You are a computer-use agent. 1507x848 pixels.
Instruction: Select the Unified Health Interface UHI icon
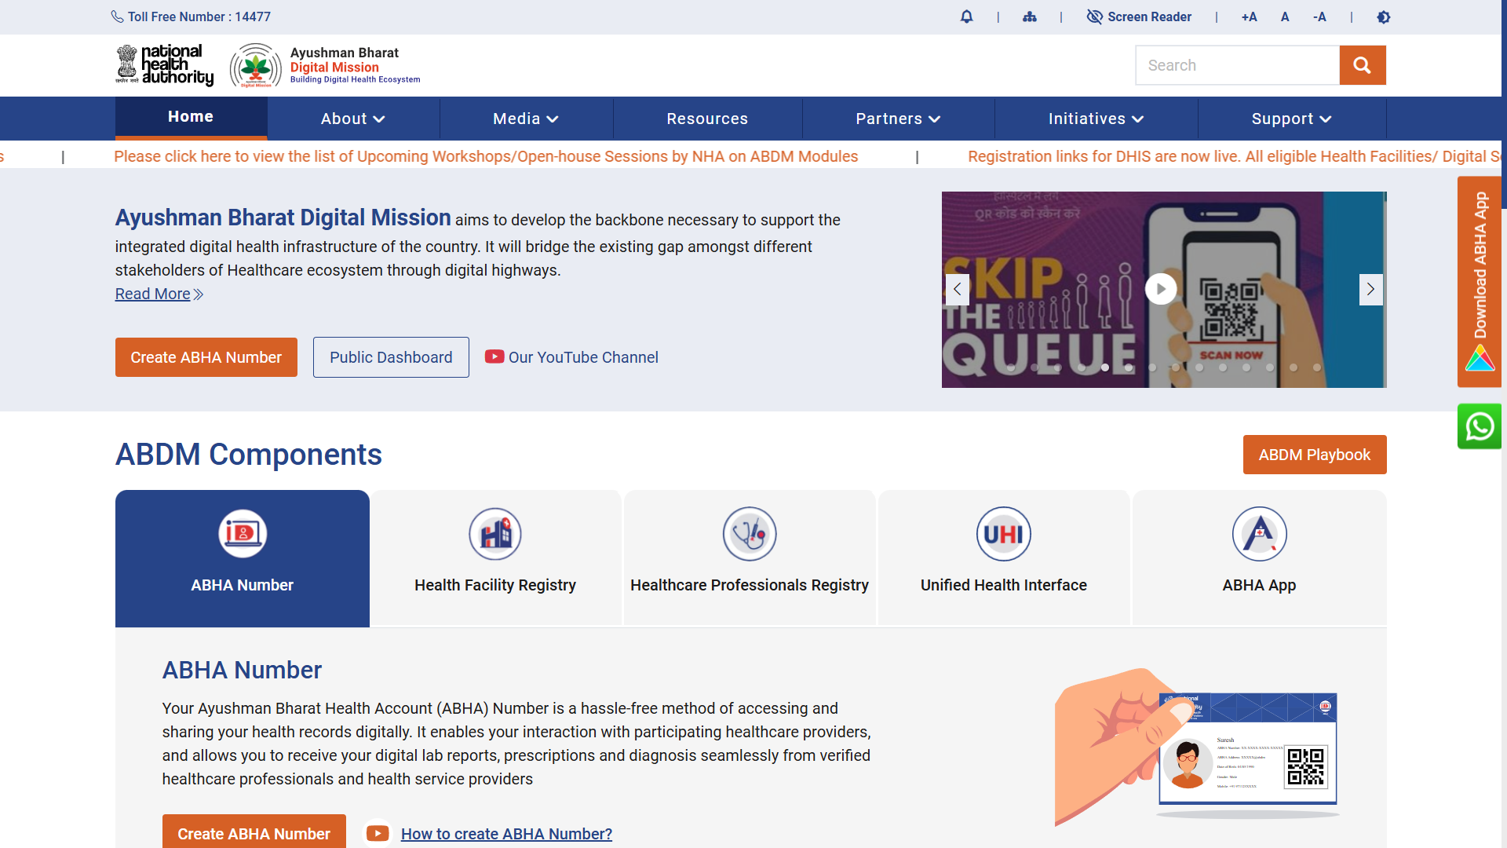pos(1003,534)
